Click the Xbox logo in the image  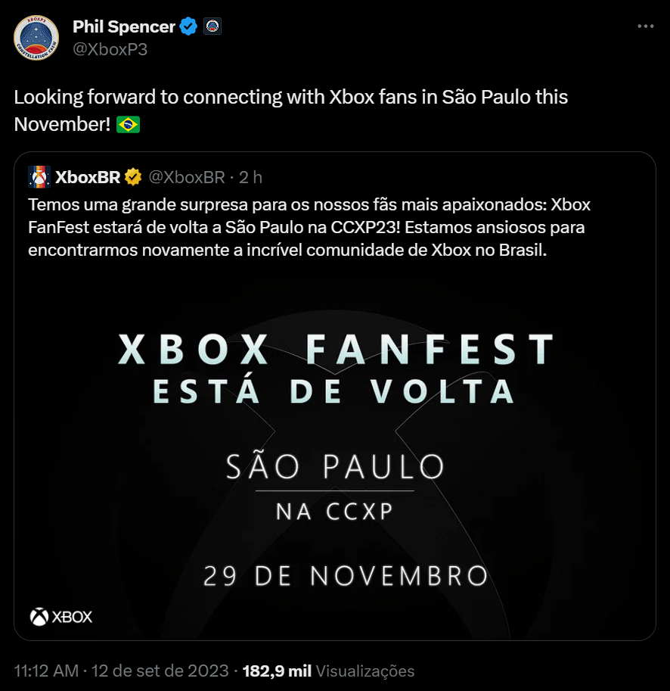(x=61, y=617)
